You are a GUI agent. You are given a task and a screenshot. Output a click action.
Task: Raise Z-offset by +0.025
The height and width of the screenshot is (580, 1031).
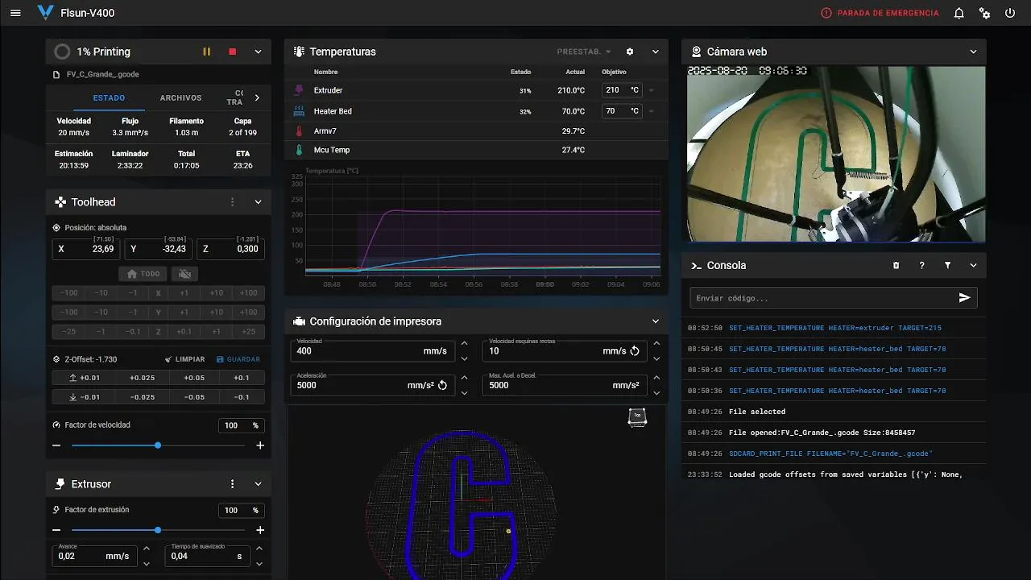[x=142, y=378]
